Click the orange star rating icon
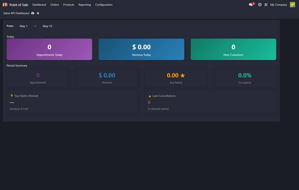This screenshot has width=299, height=190. 182,75
